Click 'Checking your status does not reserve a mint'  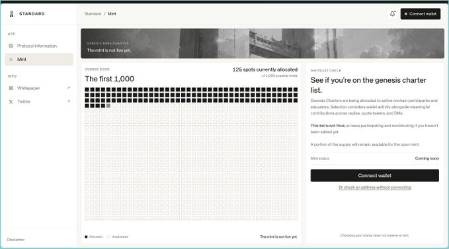(x=374, y=236)
